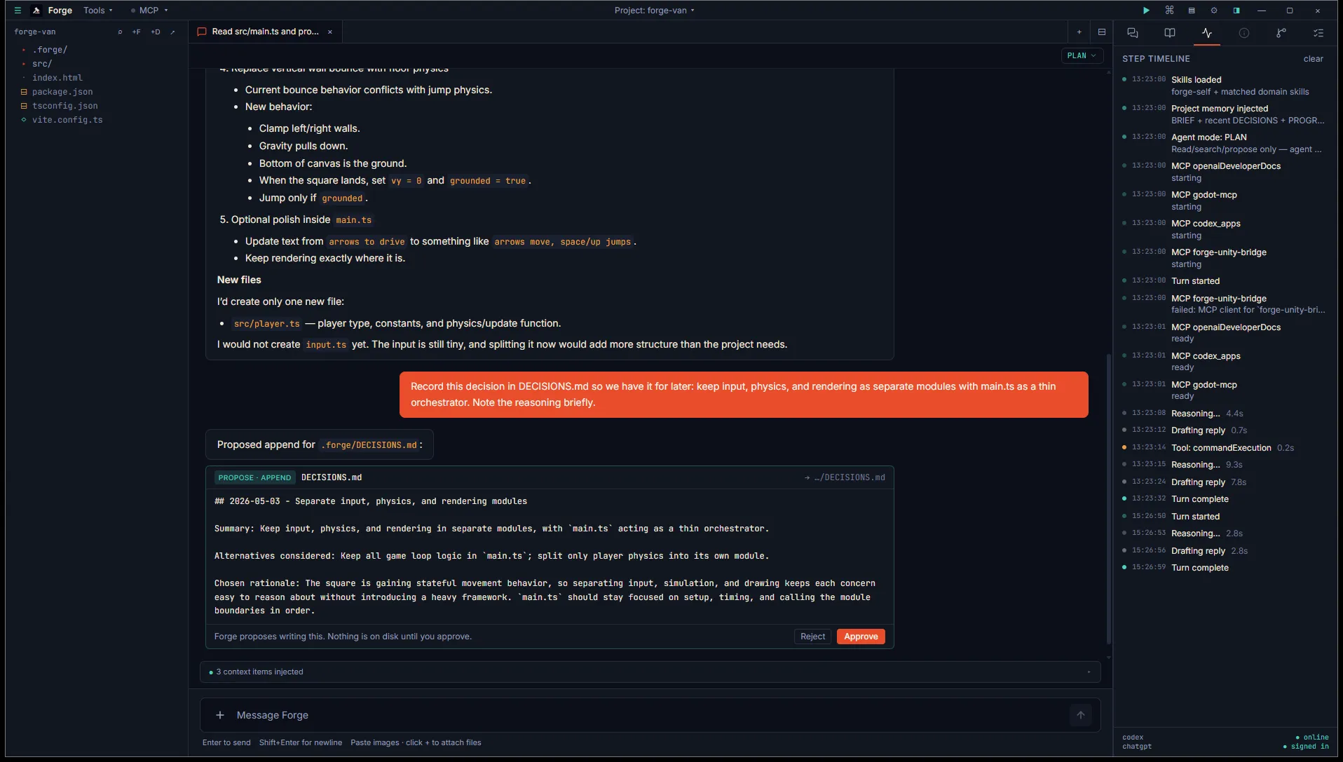Click the chat bubble icon on tab
This screenshot has width=1343, height=762.
tap(202, 32)
